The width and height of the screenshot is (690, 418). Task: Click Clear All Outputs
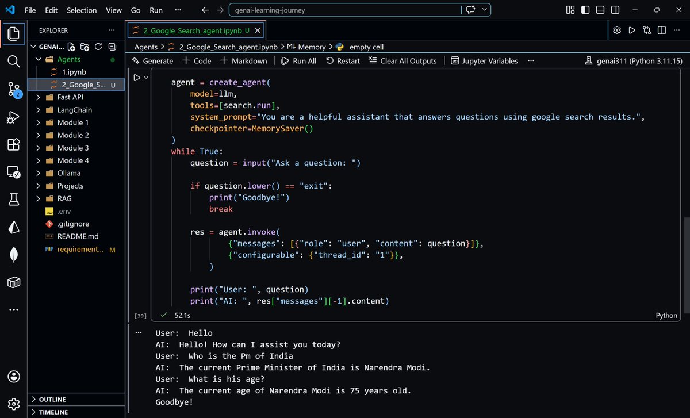(x=402, y=61)
